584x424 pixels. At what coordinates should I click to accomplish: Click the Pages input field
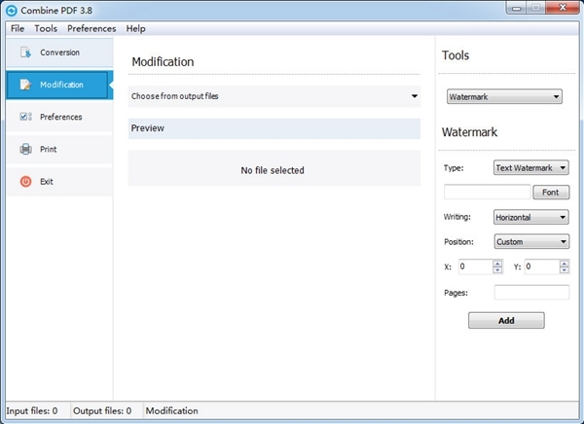pos(531,292)
